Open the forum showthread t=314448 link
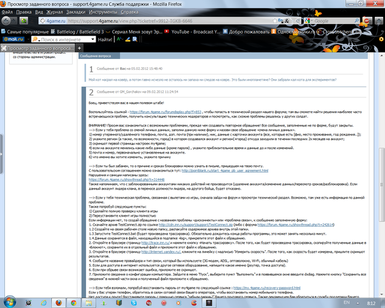This screenshot has width=385, height=308. pyautogui.click(x=126, y=179)
